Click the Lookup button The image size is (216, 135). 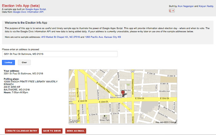8,62
